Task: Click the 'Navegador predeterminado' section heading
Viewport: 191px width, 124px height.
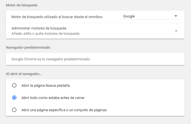Action: click(x=28, y=48)
